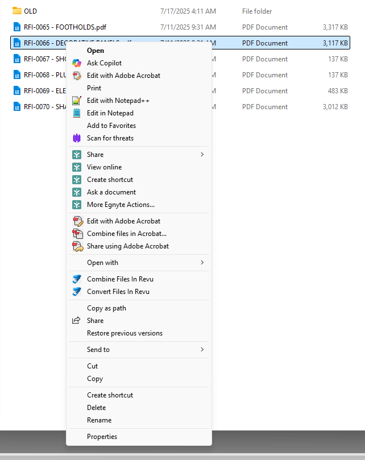This screenshot has width=365, height=460.
Task: Select View online entry
Action: coord(139,167)
